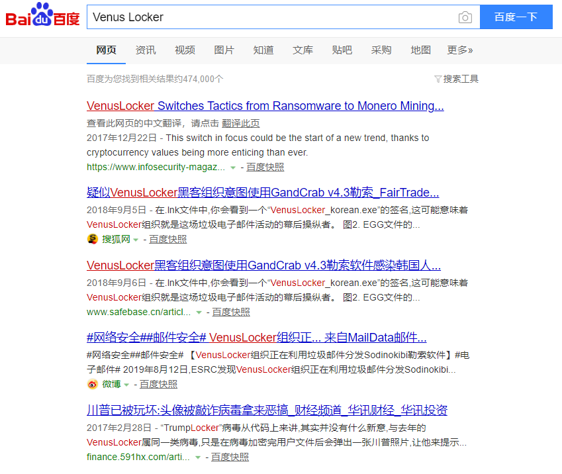Screen dimensions: 562x474
Task: Expand dropdown arrow beside safebase.cn URL
Action: tap(199, 312)
